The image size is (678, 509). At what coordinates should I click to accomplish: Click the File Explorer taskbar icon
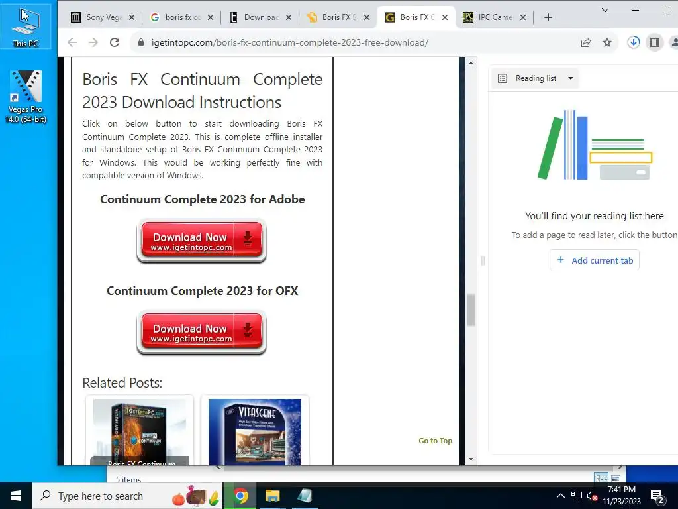coord(272,496)
